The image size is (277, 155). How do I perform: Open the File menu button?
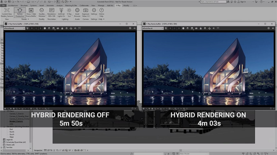pos(3,5)
